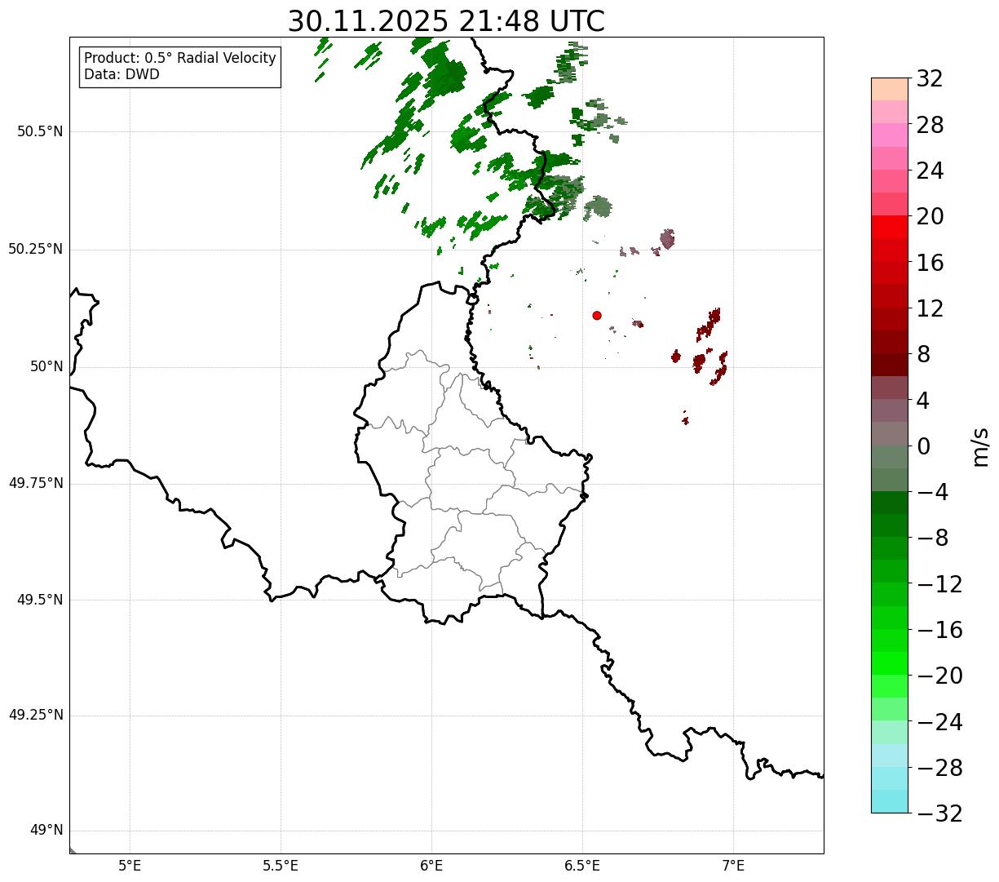Click the 49.75°N latitude label
This screenshot has width=999, height=882.
point(36,483)
